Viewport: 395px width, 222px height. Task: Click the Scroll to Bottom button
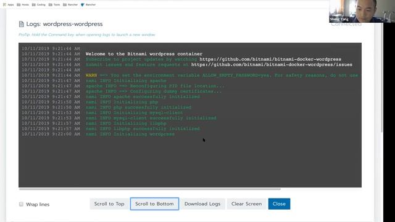pos(154,204)
